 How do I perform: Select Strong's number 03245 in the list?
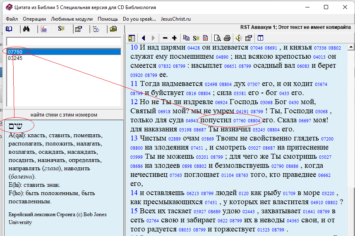tap(15, 58)
